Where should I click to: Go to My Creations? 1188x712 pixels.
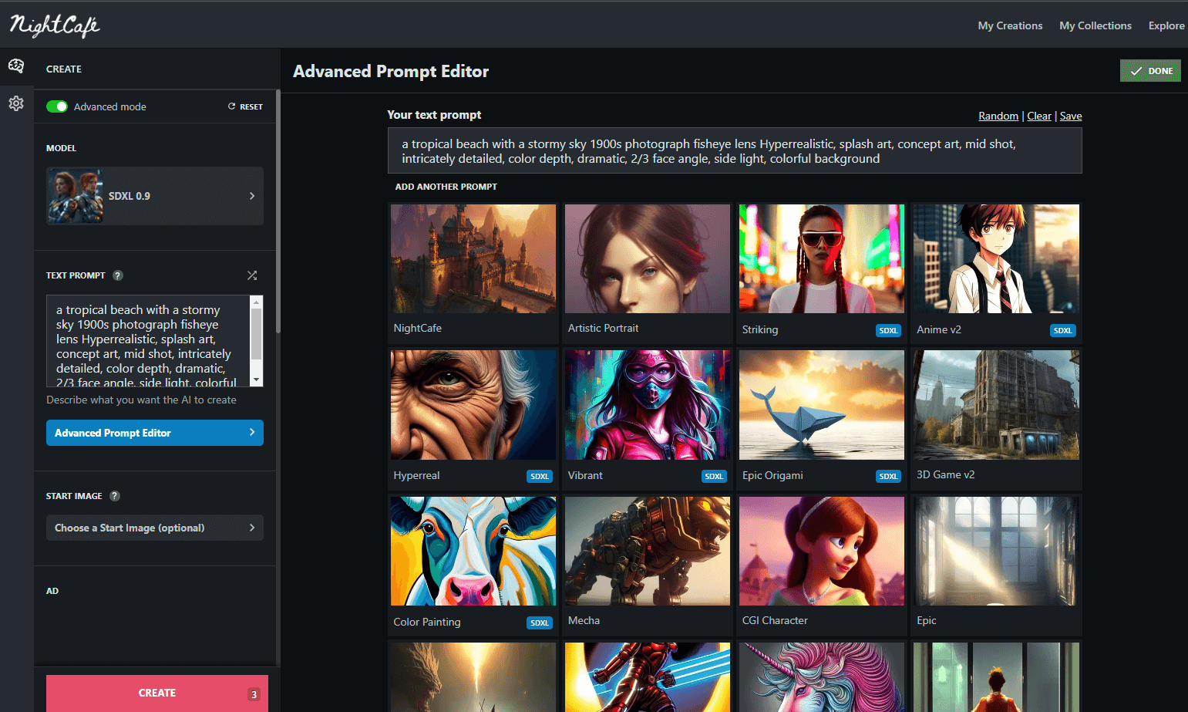coord(1010,25)
